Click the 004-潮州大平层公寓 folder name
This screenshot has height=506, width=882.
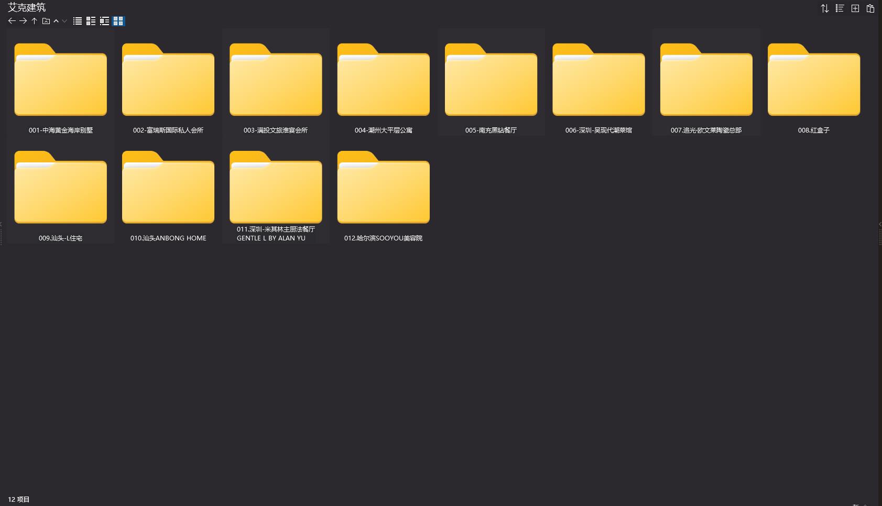(384, 130)
